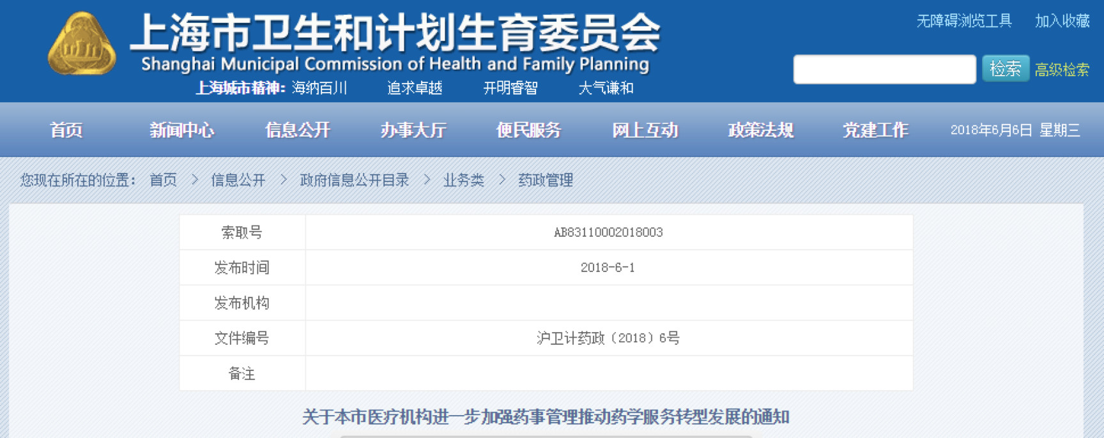Open 政策法规 in the navigation bar
1104x438 pixels.
coord(760,130)
